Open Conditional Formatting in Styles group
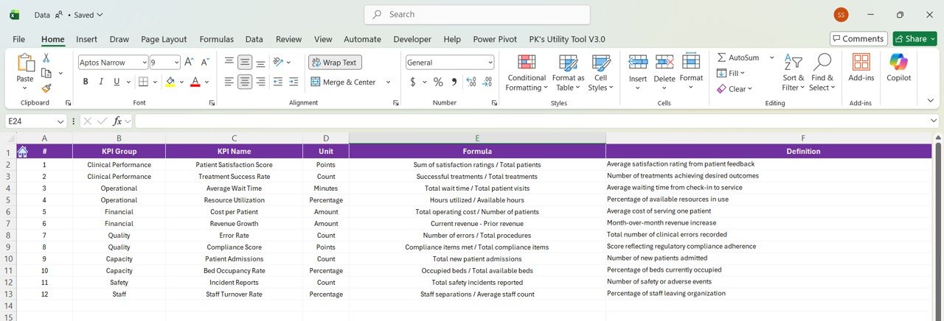The image size is (944, 321). click(x=526, y=73)
